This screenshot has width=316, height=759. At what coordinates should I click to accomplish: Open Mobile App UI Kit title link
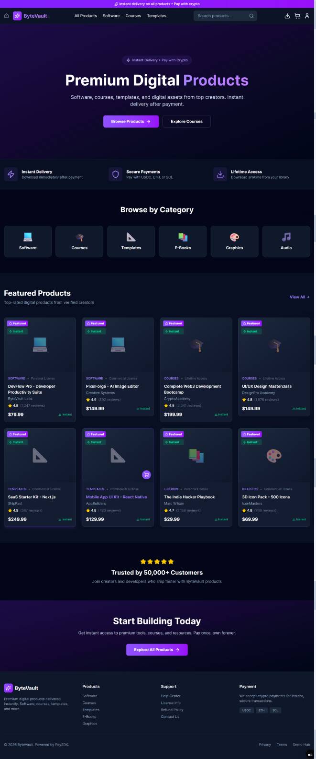tap(116, 497)
